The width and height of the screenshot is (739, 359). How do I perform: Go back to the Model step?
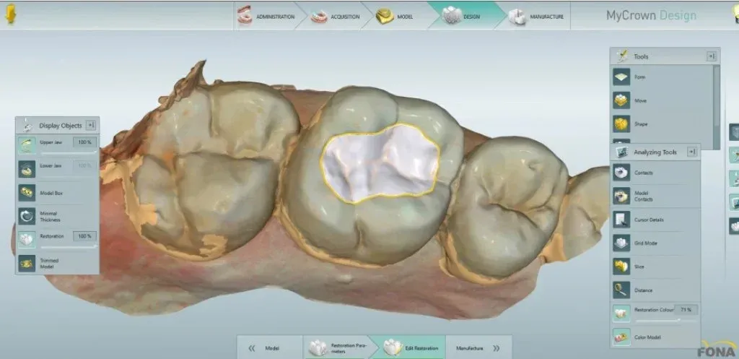tap(270, 348)
